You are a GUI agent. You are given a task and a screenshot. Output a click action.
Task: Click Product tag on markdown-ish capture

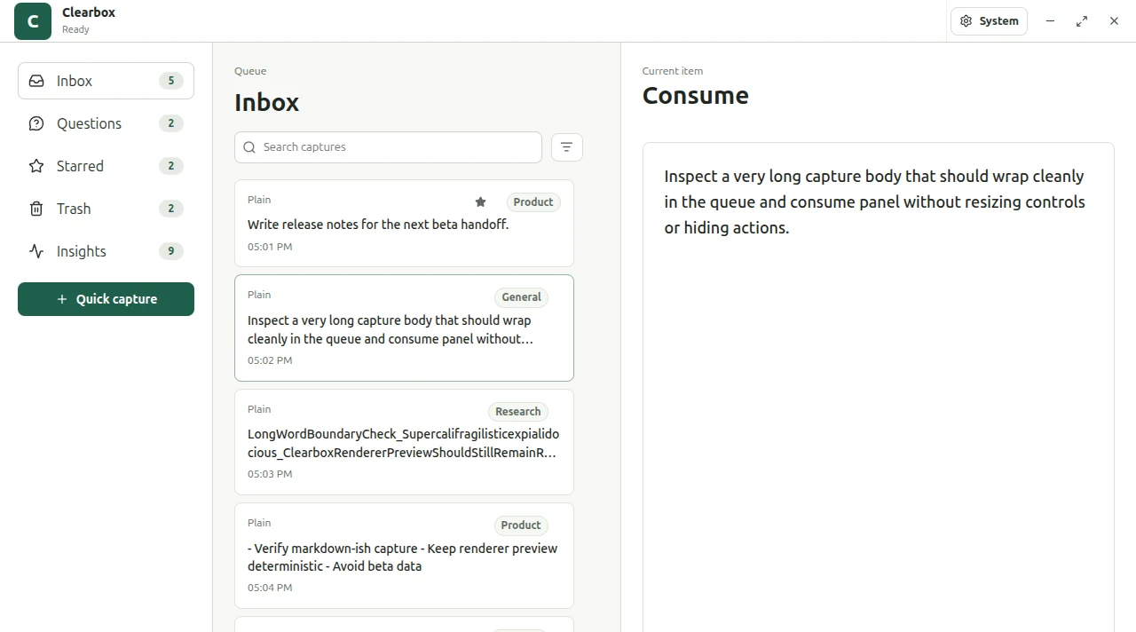(521, 525)
